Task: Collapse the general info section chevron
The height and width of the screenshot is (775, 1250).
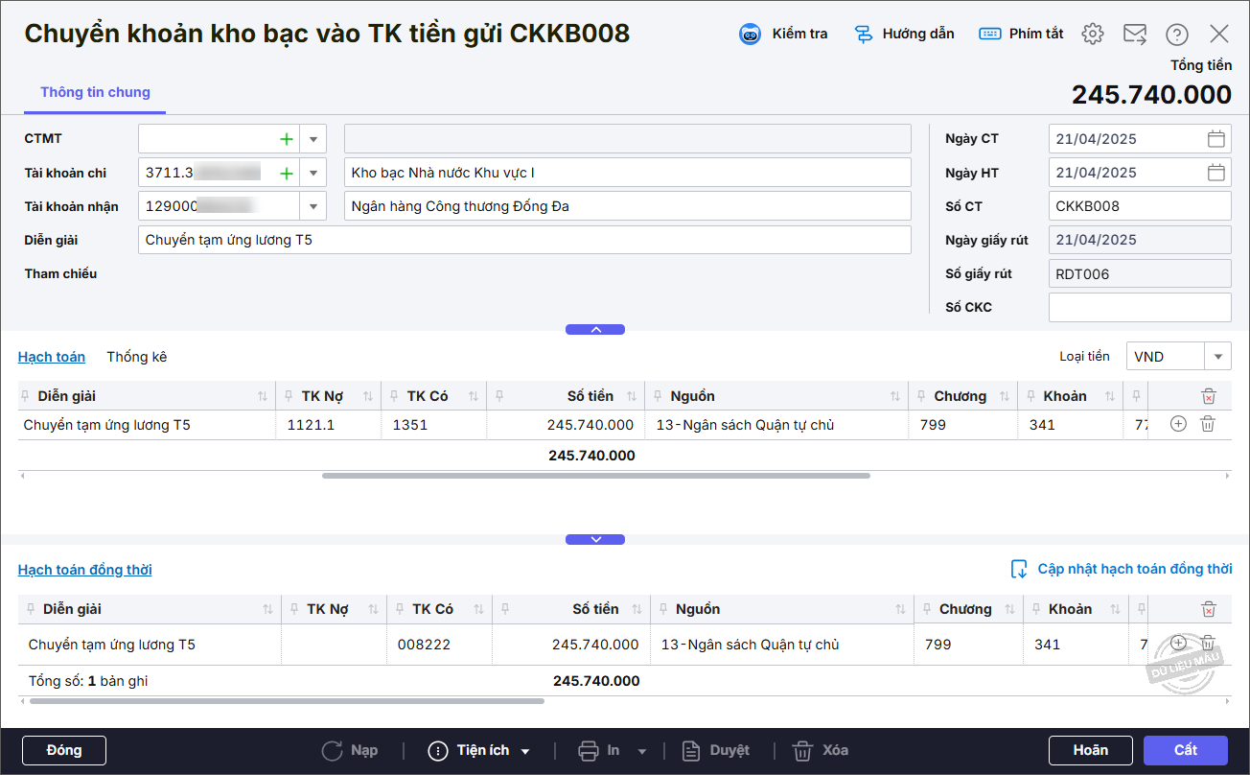Action: [595, 329]
